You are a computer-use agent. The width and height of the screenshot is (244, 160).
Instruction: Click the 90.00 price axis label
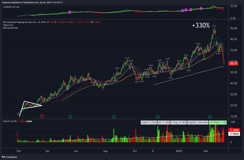tap(233, 28)
